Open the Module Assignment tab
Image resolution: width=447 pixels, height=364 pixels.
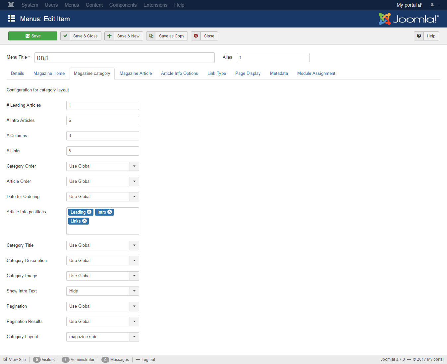click(x=316, y=74)
